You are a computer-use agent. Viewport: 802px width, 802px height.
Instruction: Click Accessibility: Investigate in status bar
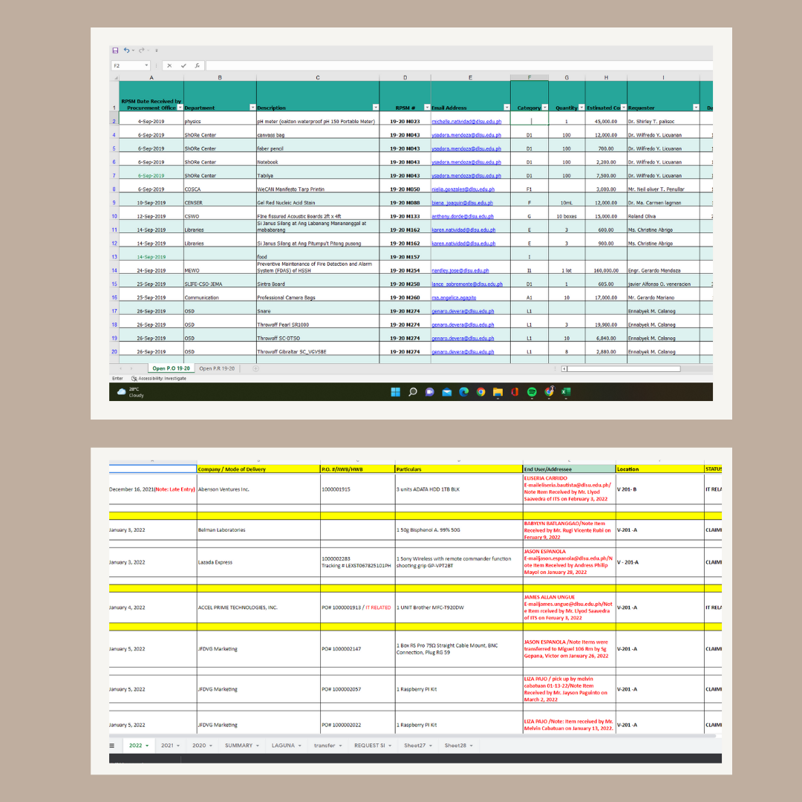coord(159,379)
